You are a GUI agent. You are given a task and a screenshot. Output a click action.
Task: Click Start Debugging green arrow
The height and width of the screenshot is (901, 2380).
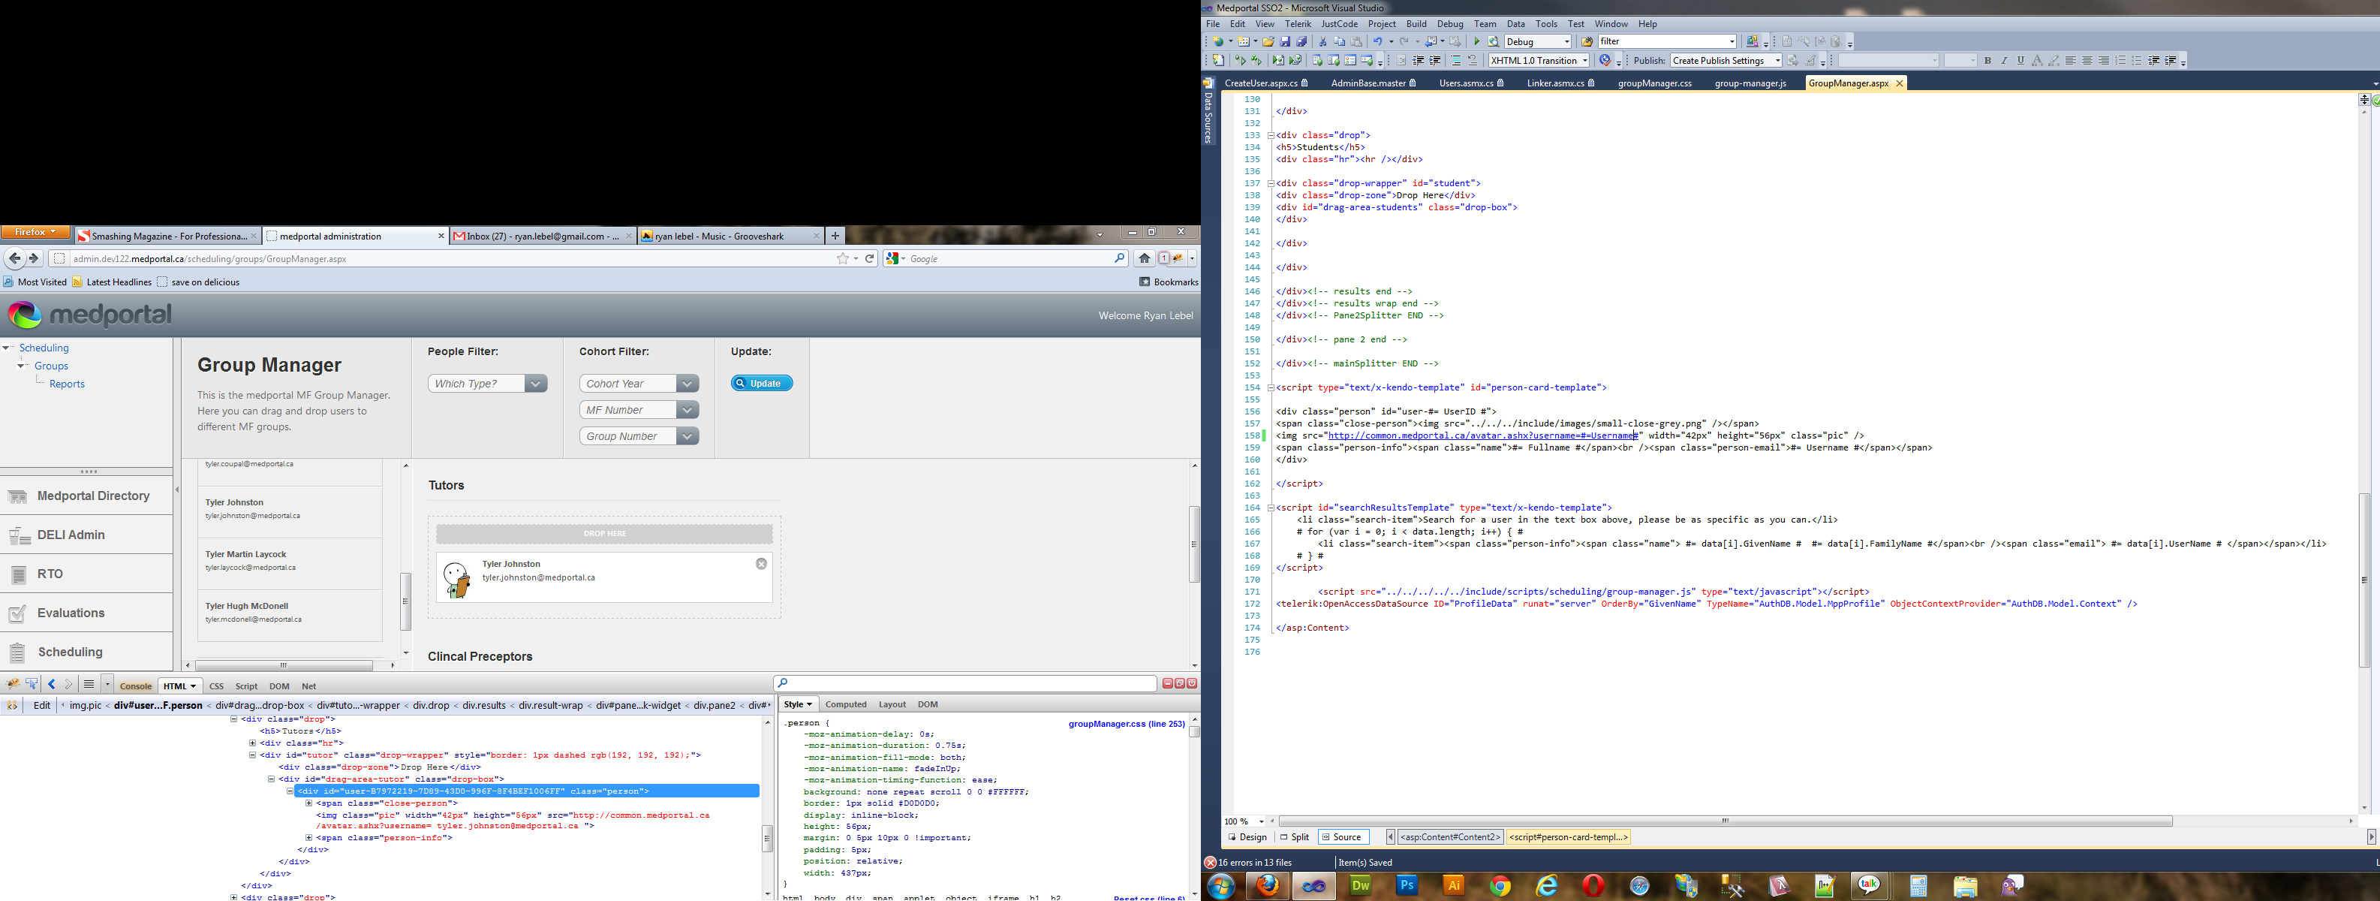1476,41
